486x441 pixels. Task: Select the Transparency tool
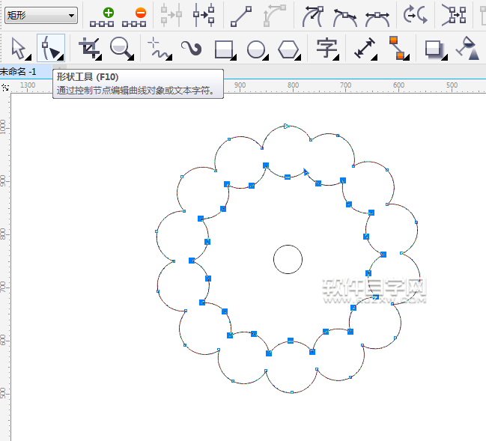468,48
